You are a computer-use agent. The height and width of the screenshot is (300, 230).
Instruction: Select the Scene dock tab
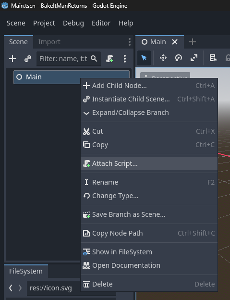(x=18, y=42)
